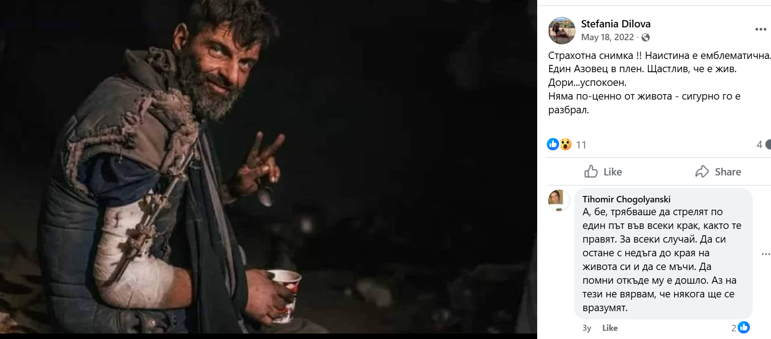Click the Stefania Dilova name link
This screenshot has width=771, height=339.
pos(615,24)
